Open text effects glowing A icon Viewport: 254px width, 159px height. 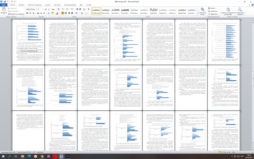coord(49,13)
